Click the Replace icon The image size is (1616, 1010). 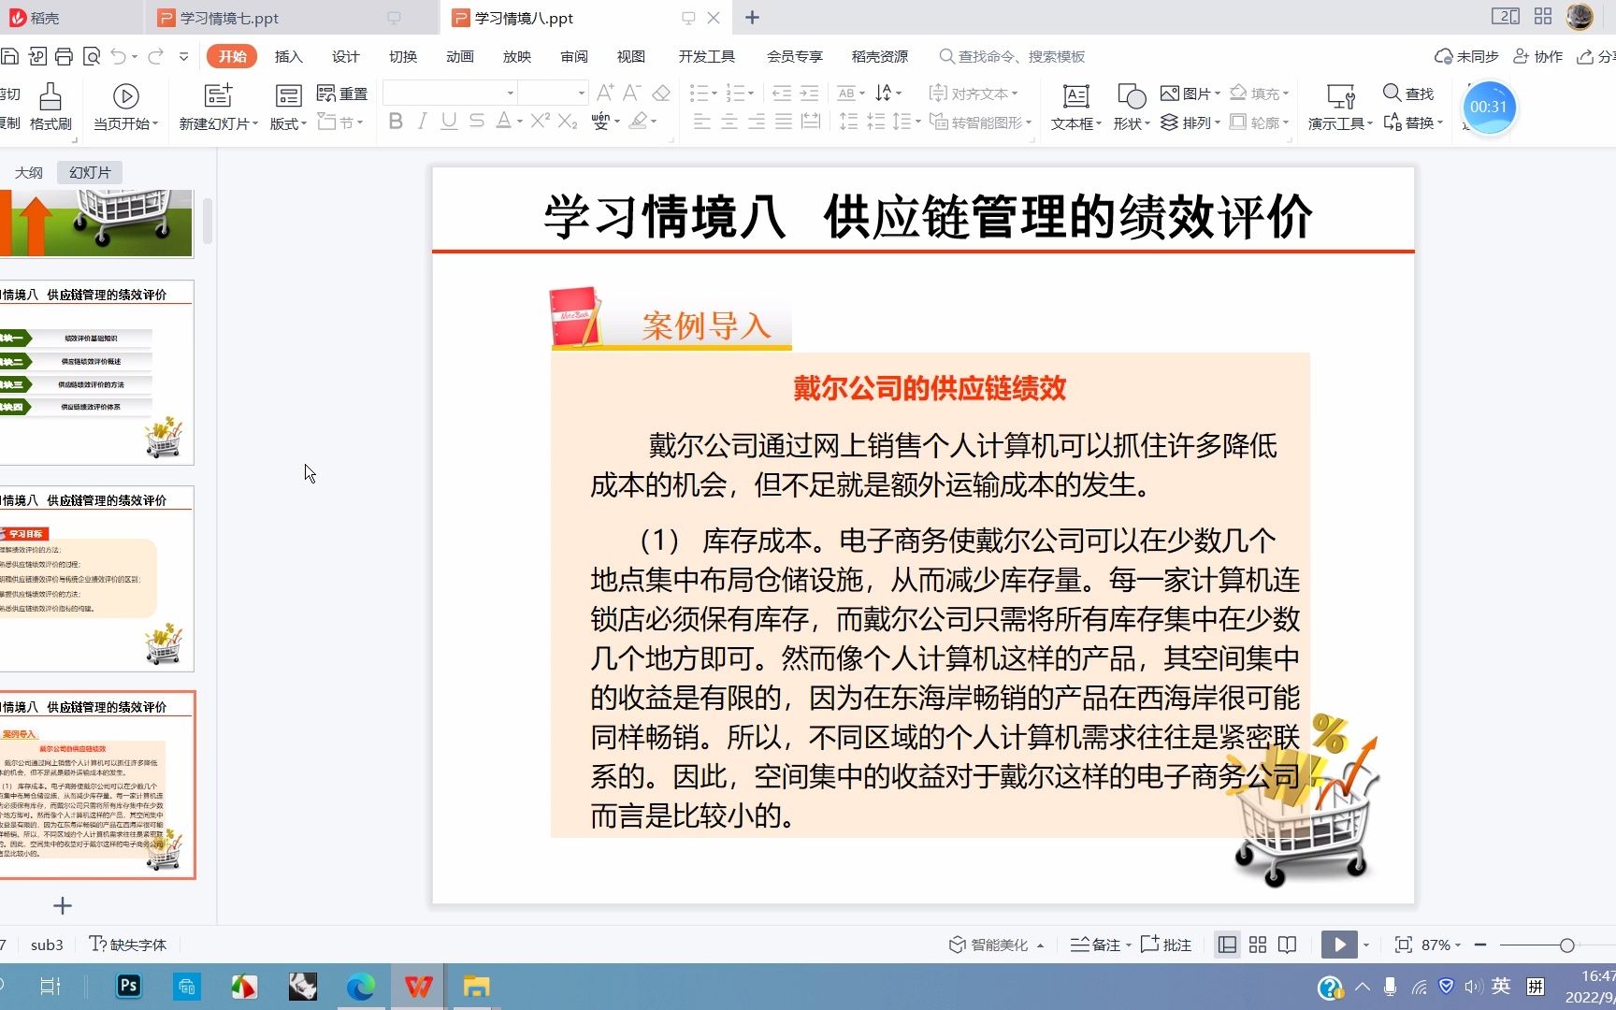[1392, 123]
